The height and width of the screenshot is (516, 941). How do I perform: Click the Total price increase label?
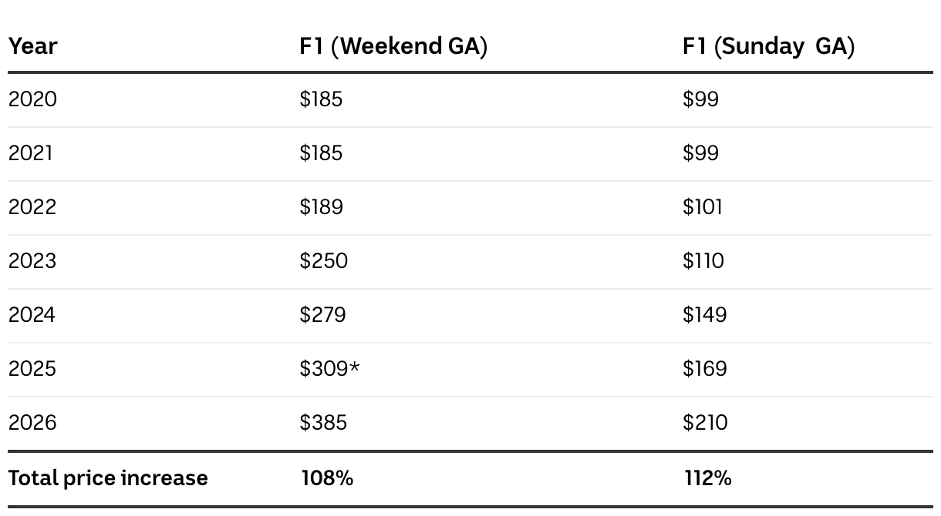[x=108, y=478]
